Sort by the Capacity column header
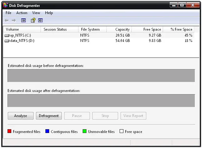This screenshot has height=148, width=202. point(119,29)
